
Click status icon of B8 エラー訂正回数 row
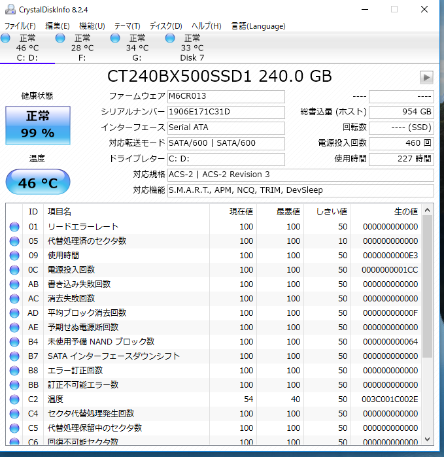click(x=14, y=371)
